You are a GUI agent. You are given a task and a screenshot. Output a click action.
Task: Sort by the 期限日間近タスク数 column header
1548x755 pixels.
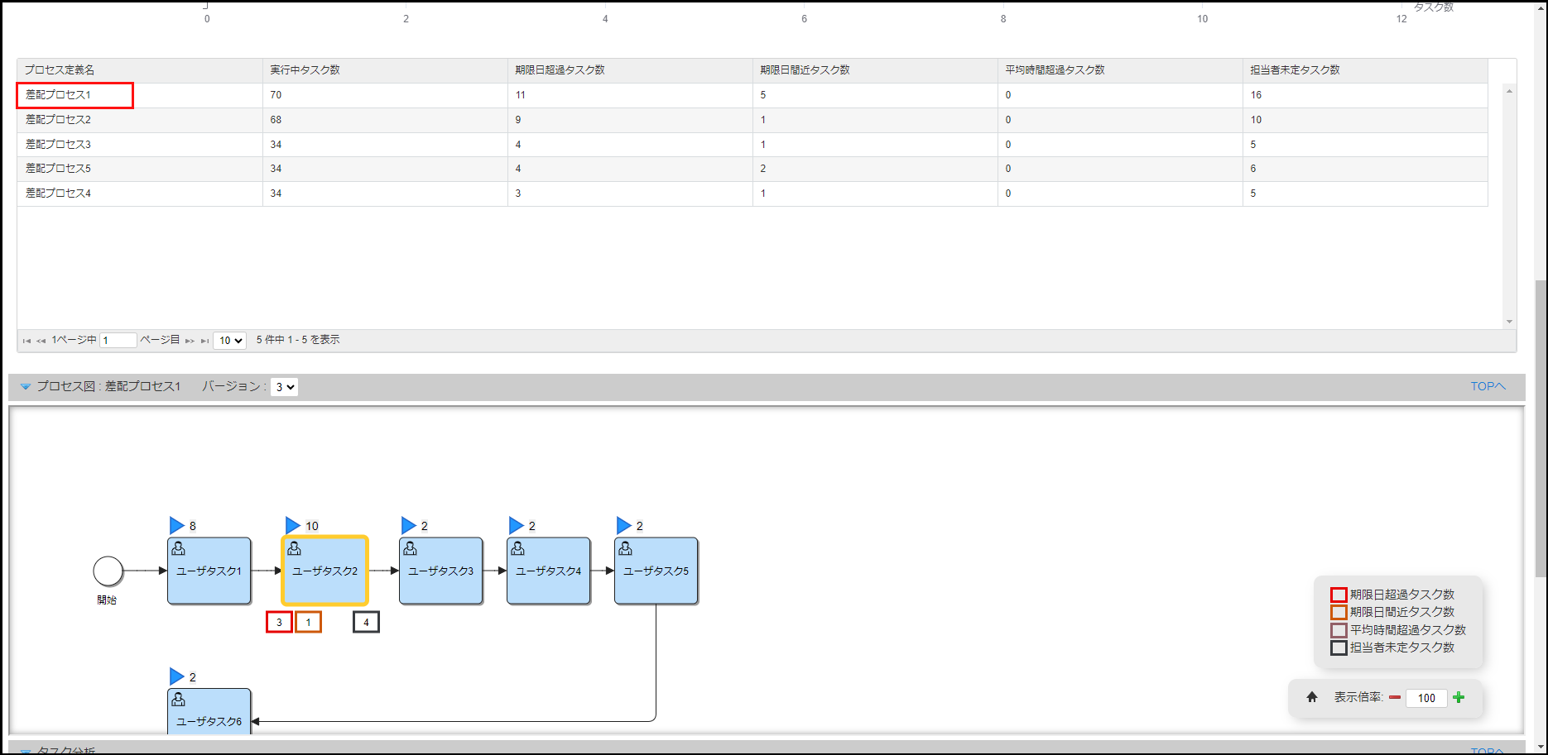pos(875,70)
